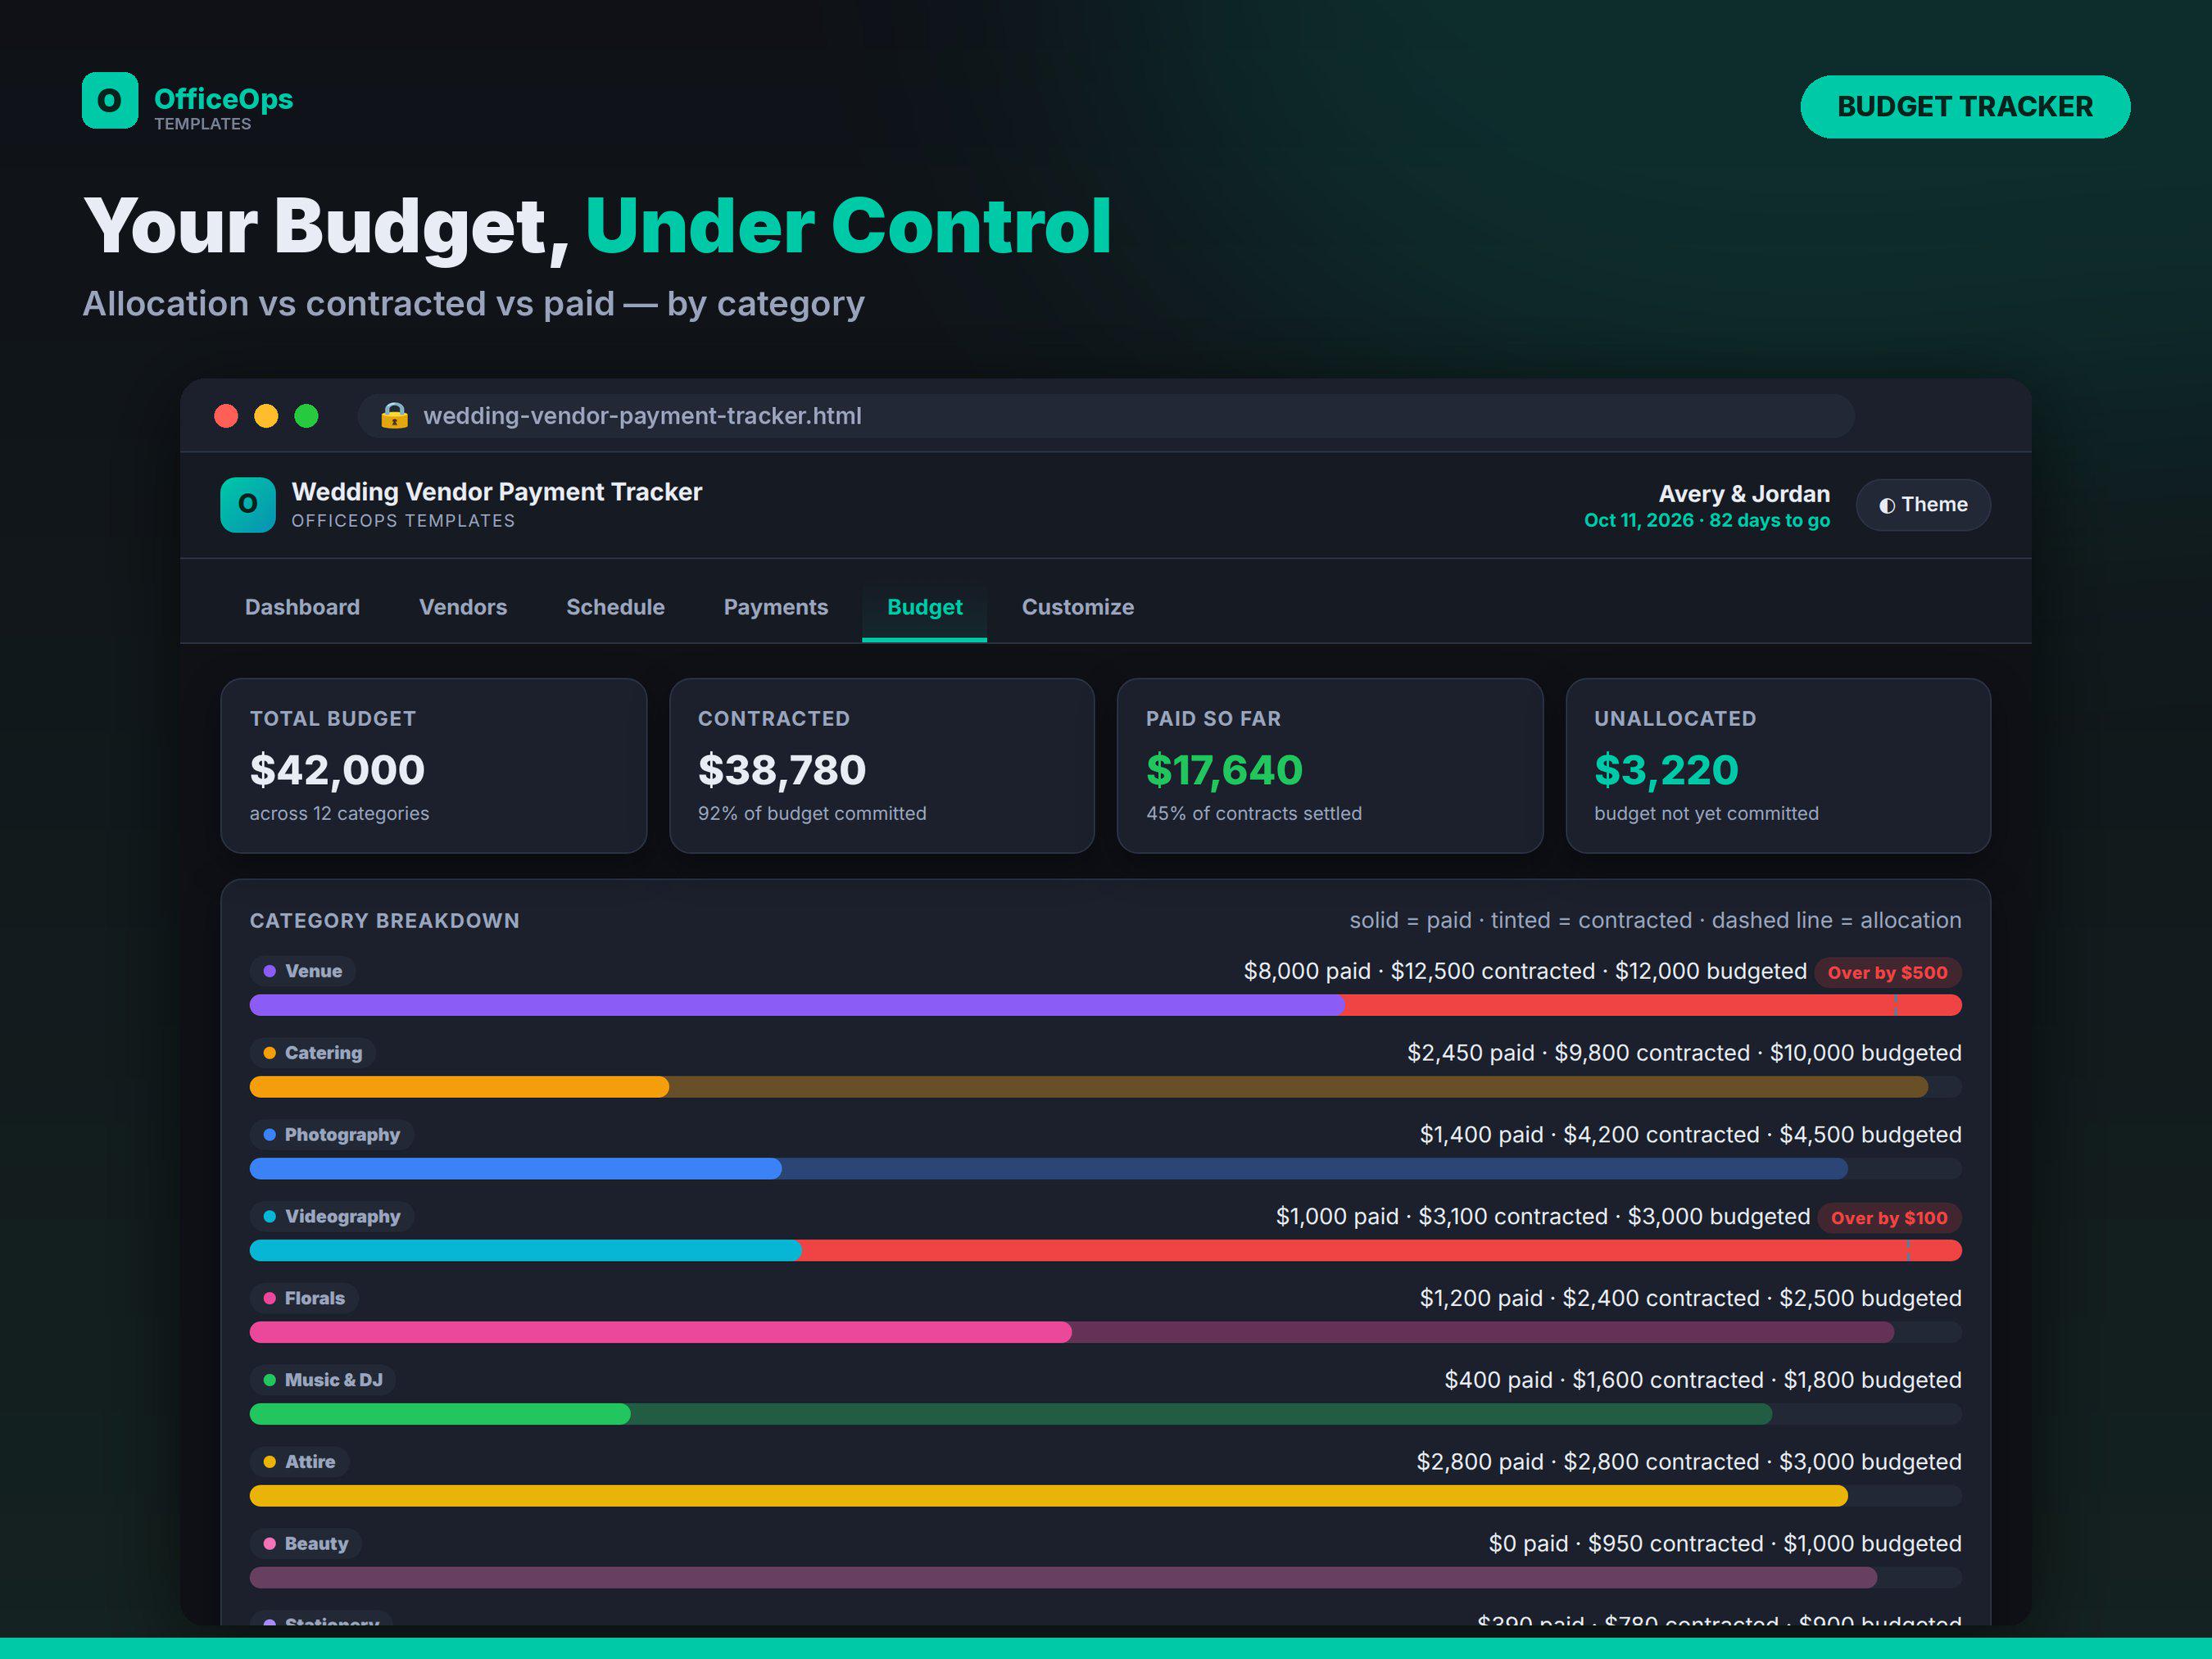This screenshot has width=2212, height=1659.
Task: Click the wedding-vendor-payment-tracker.html address field
Action: [1106, 416]
